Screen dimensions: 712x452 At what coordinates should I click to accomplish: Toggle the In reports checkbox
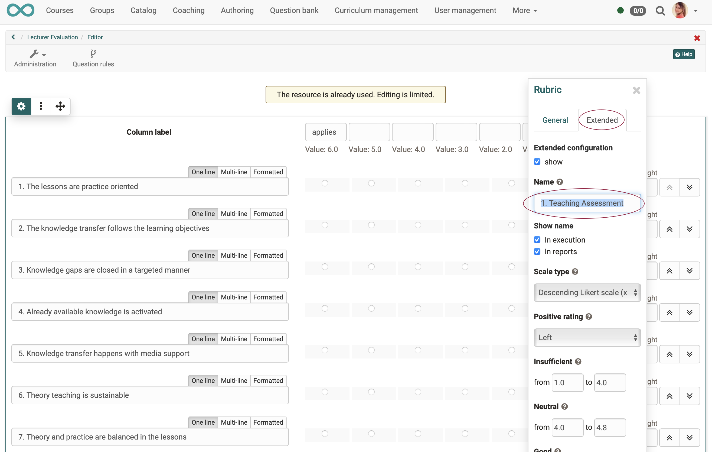coord(537,251)
